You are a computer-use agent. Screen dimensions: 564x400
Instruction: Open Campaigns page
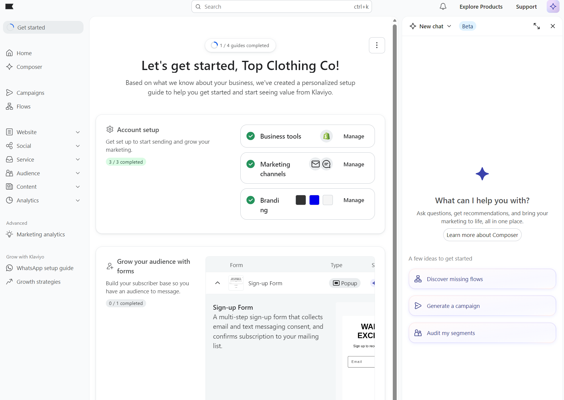pyautogui.click(x=30, y=93)
